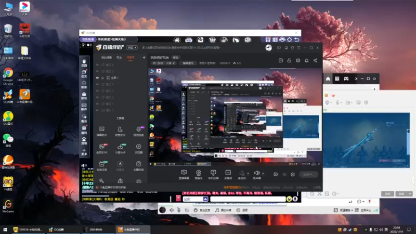Switch to the 我的场景 tab
416x234 pixels.
click(x=107, y=58)
